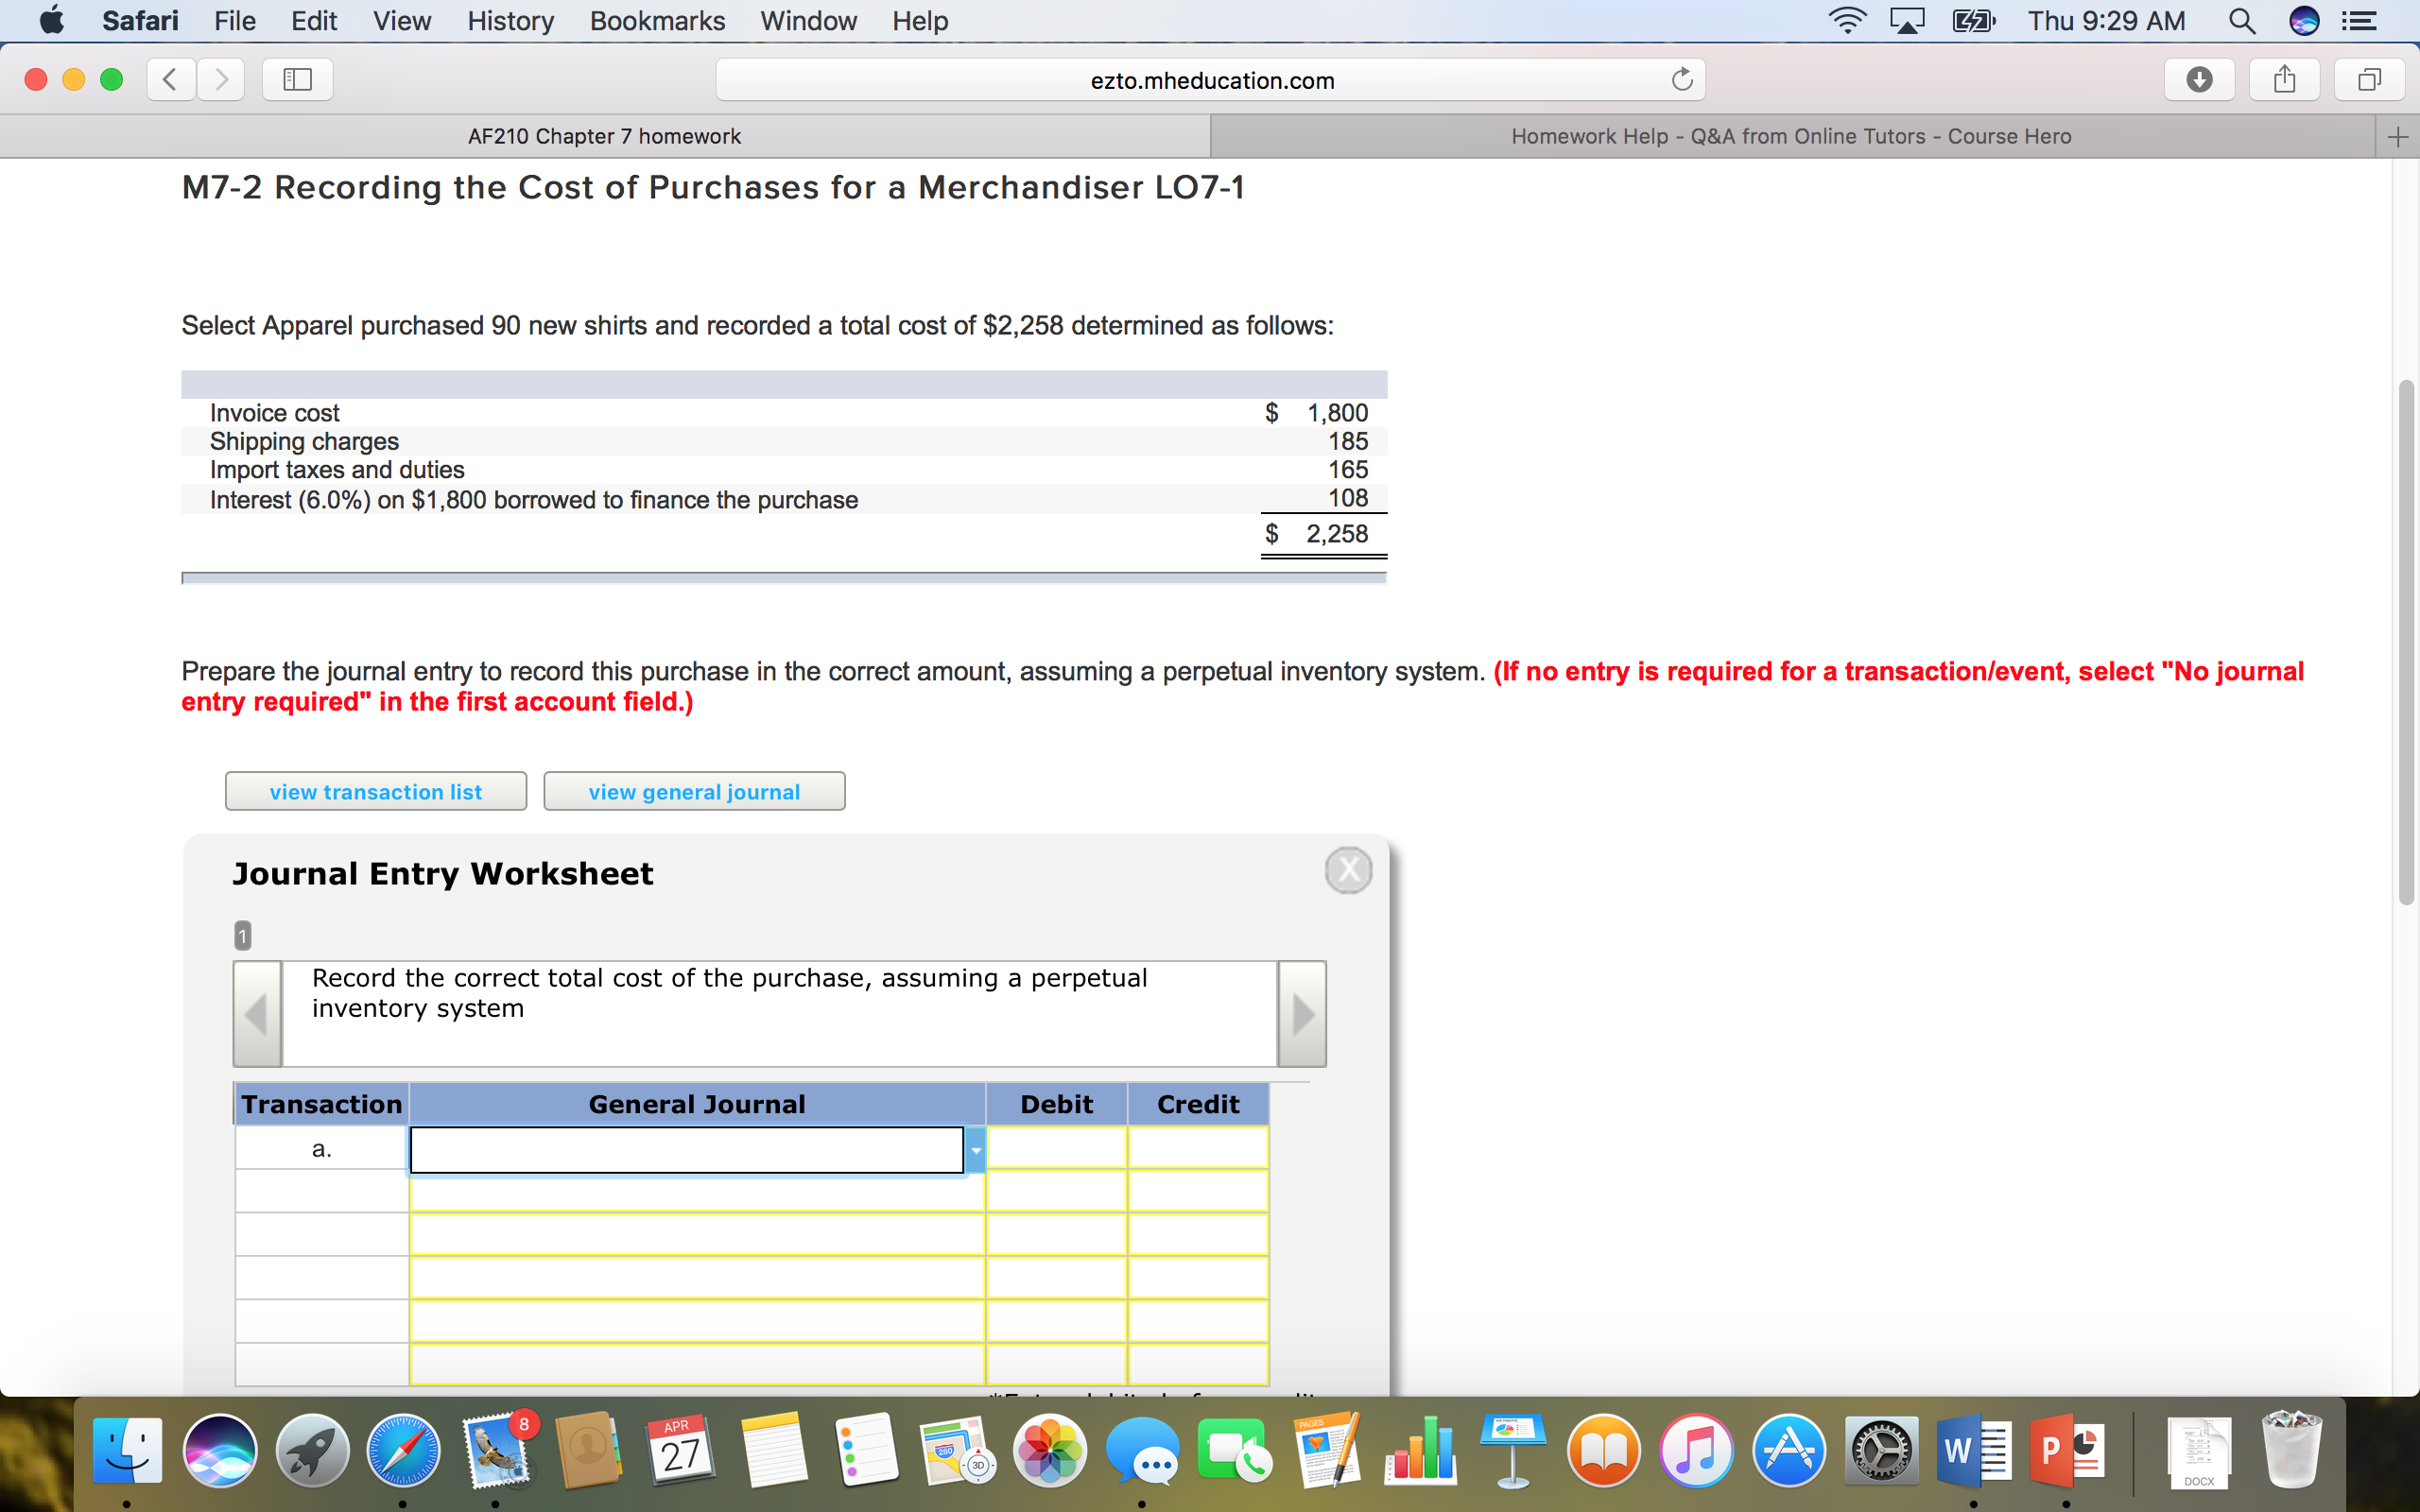
Task: Reload the page with refresh icon
Action: click(1682, 79)
